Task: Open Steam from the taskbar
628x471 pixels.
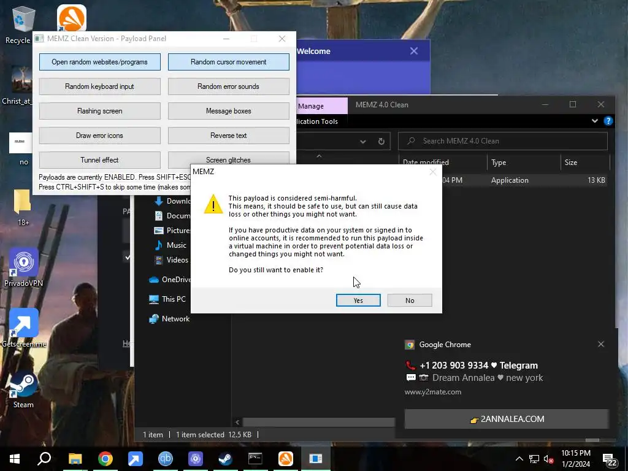Action: tap(226, 459)
